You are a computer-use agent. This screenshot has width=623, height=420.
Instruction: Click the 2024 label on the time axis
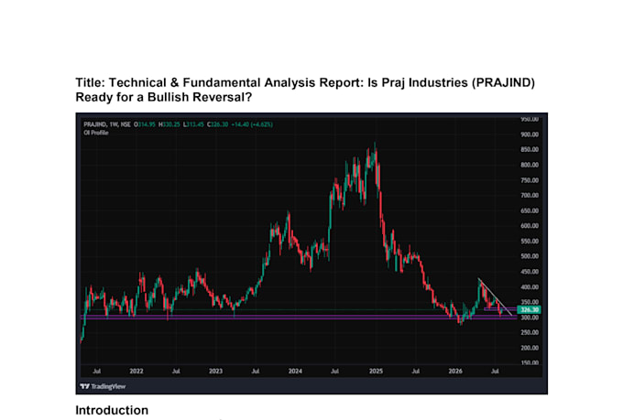tap(295, 372)
